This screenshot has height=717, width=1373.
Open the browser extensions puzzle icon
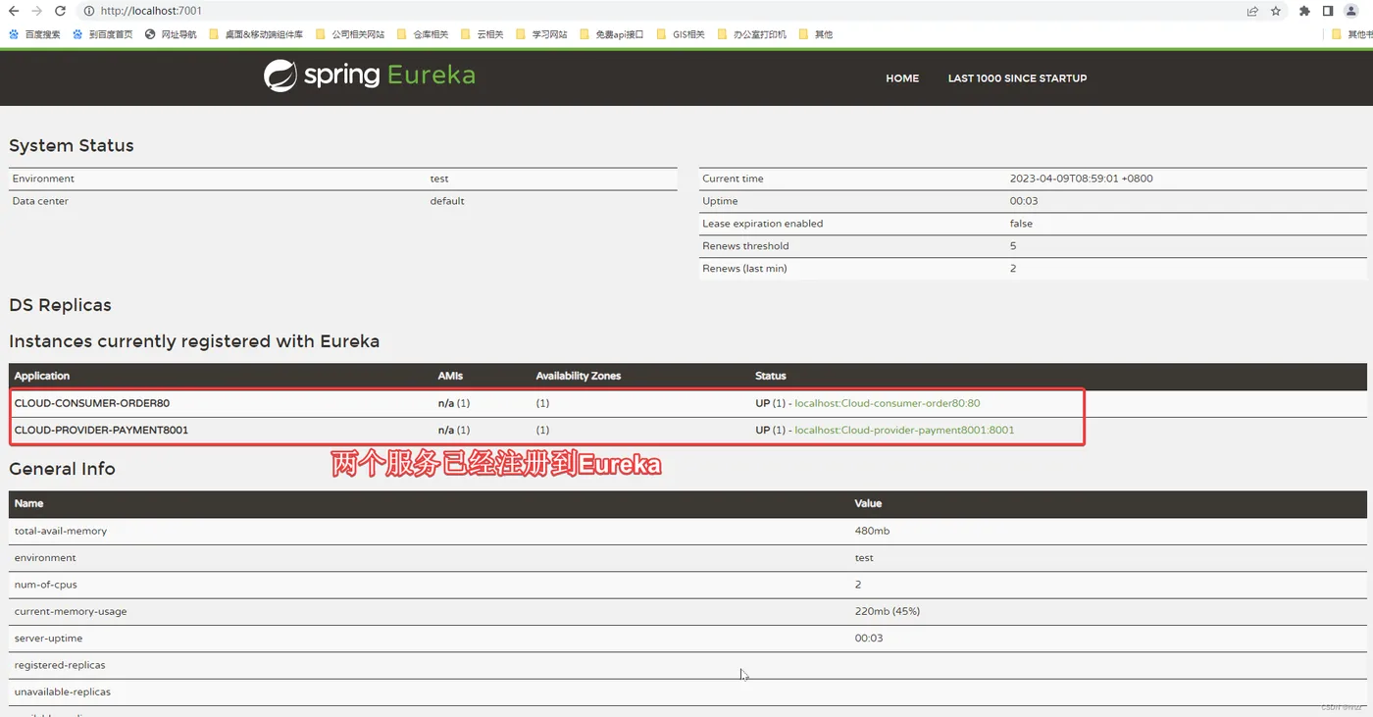[x=1304, y=11]
